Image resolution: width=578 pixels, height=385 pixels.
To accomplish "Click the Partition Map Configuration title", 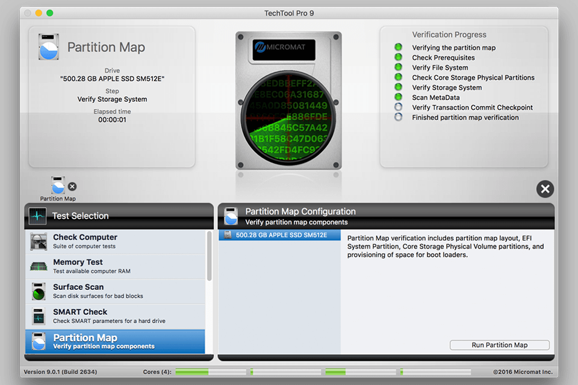I will tap(300, 212).
